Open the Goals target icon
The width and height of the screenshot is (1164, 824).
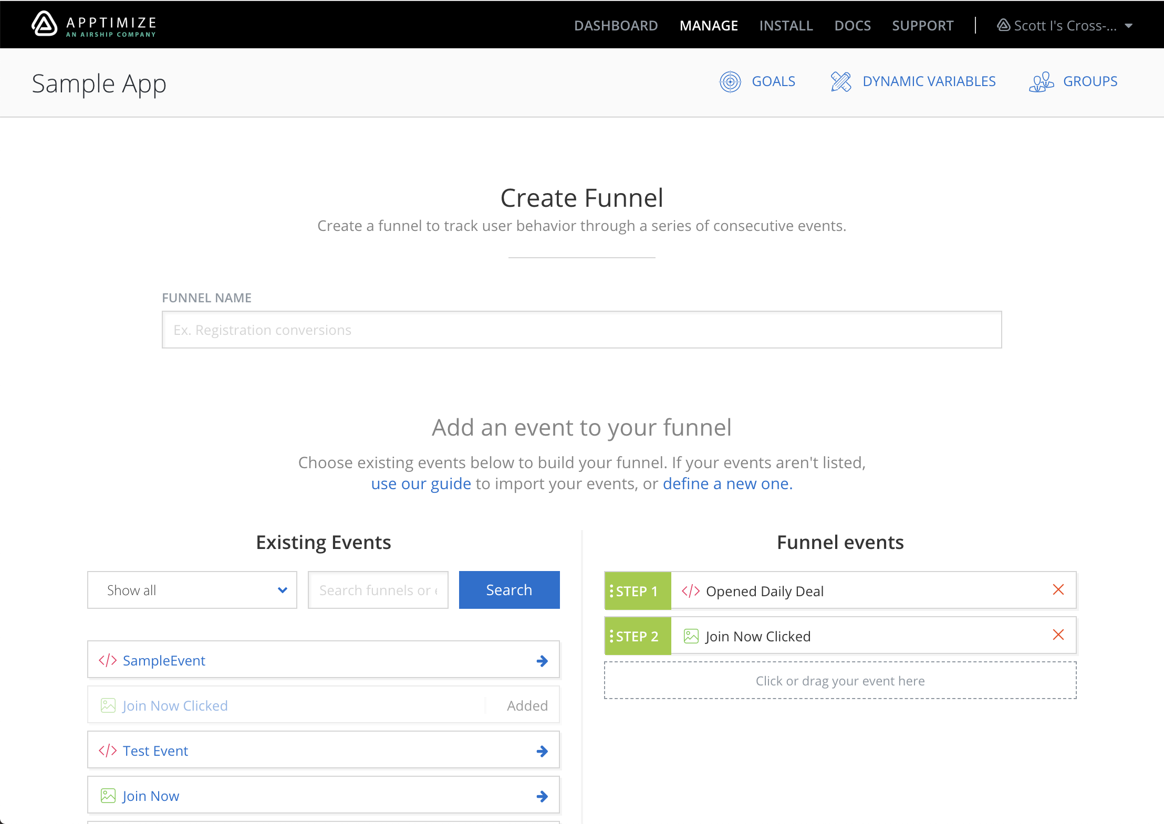[730, 81]
